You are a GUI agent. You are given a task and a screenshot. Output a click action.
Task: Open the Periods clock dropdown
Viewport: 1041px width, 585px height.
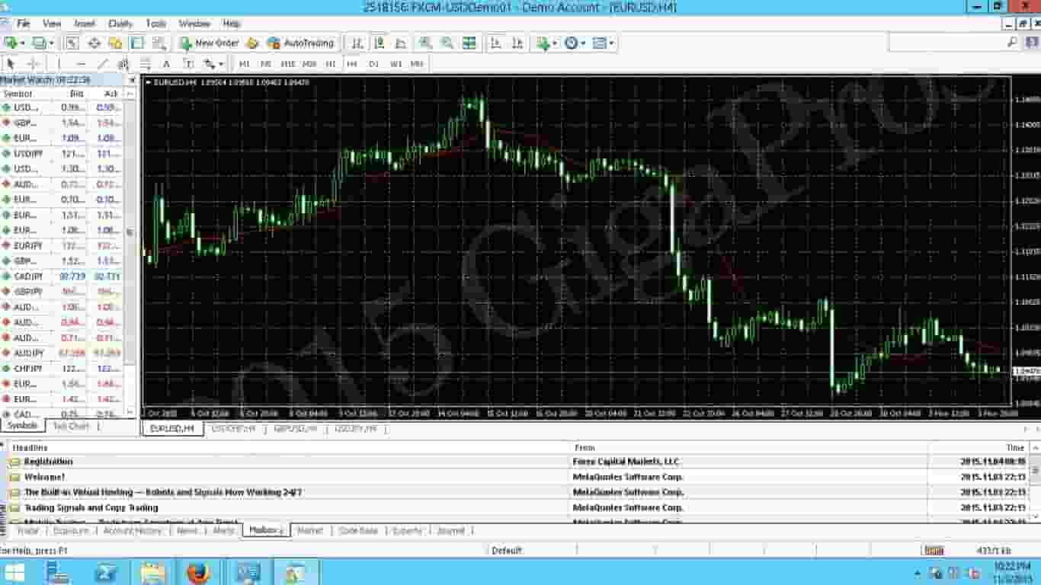[x=575, y=43]
